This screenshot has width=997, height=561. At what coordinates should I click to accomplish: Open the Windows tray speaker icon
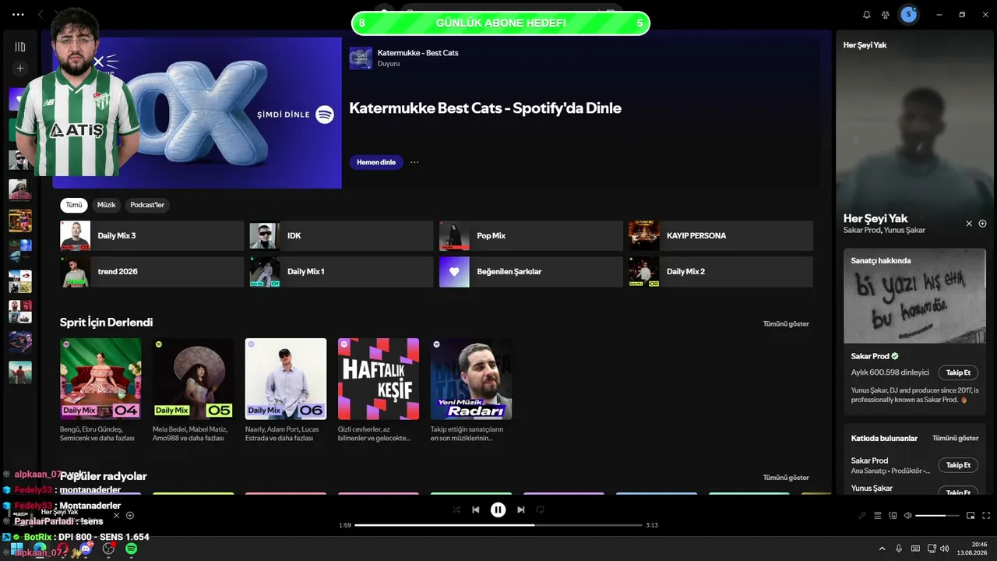(x=944, y=549)
